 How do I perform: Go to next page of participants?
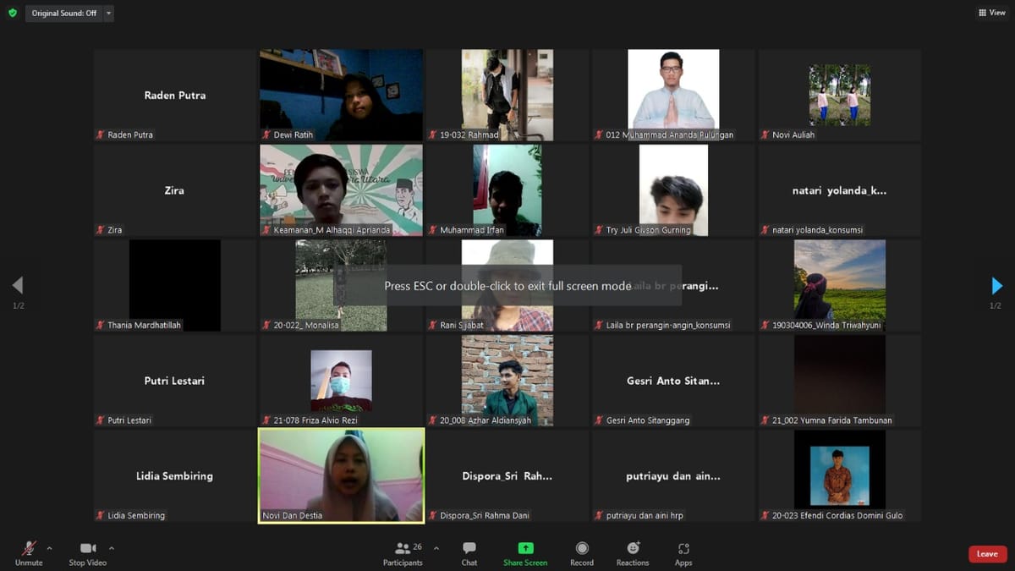point(996,286)
